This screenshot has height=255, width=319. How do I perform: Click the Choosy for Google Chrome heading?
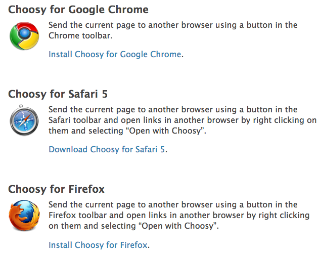point(78,10)
